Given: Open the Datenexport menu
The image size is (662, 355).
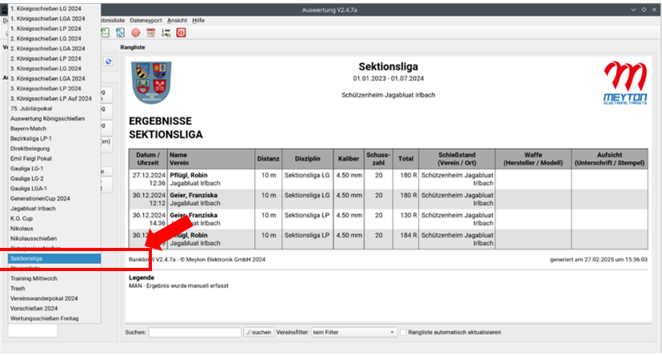Looking at the screenshot, I should point(146,19).
